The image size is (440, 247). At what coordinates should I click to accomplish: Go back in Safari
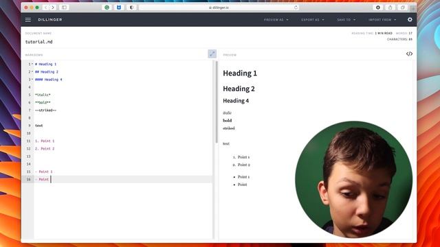[x=46, y=8]
